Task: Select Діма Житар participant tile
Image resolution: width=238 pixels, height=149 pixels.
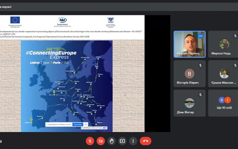Action: [x=190, y=103]
